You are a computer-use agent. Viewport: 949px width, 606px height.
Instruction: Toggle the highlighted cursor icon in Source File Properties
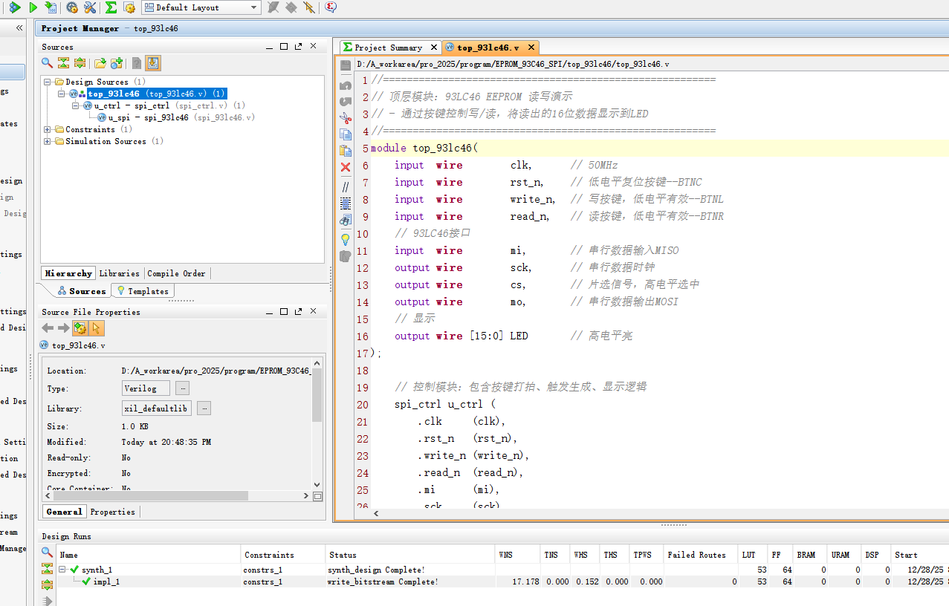click(97, 328)
